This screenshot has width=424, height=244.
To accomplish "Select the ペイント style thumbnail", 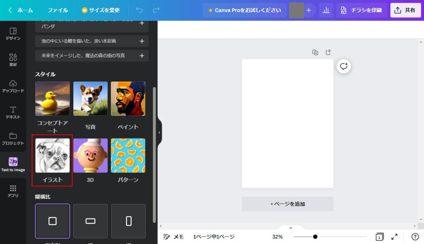I will pyautogui.click(x=128, y=98).
